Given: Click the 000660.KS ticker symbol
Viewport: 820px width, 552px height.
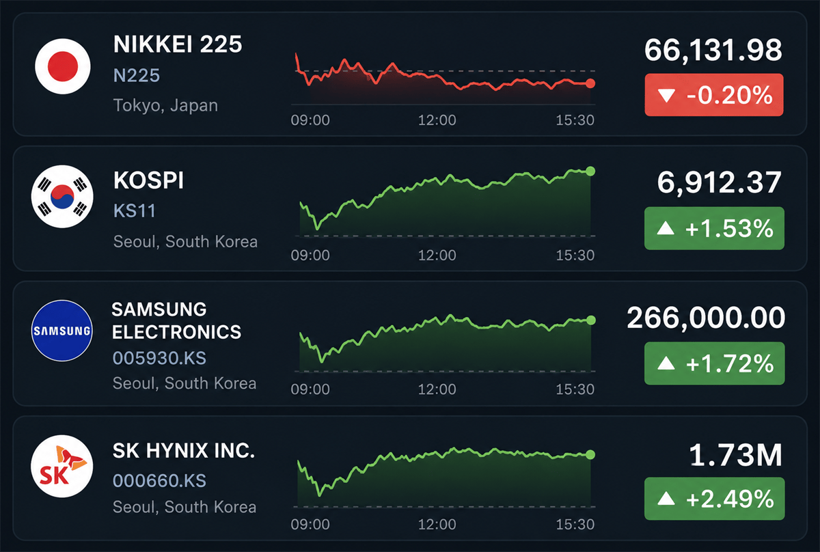Looking at the screenshot, I should click(x=160, y=480).
